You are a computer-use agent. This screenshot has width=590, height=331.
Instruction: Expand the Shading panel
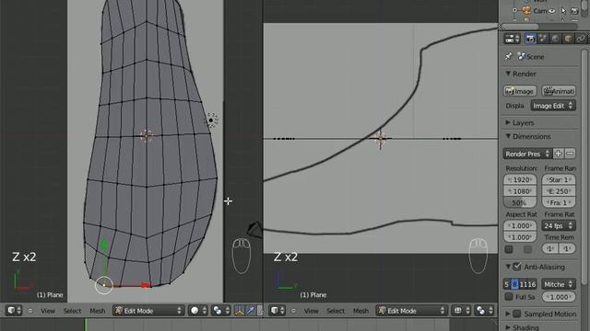pos(508,327)
